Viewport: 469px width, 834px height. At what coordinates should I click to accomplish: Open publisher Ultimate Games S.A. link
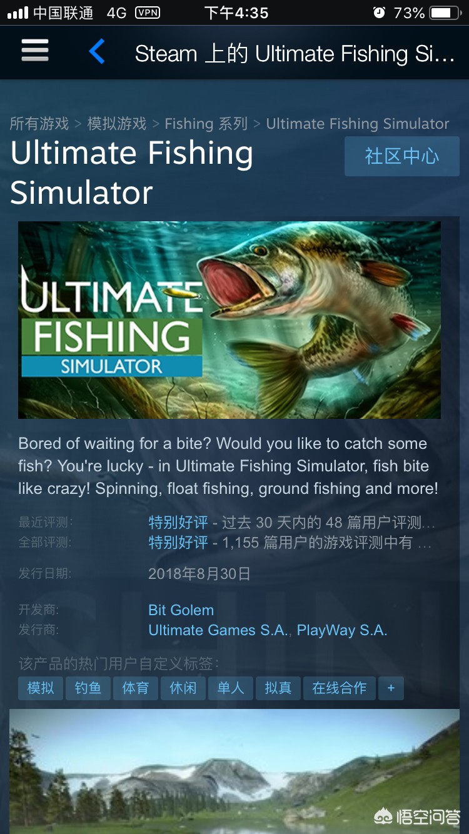218,630
